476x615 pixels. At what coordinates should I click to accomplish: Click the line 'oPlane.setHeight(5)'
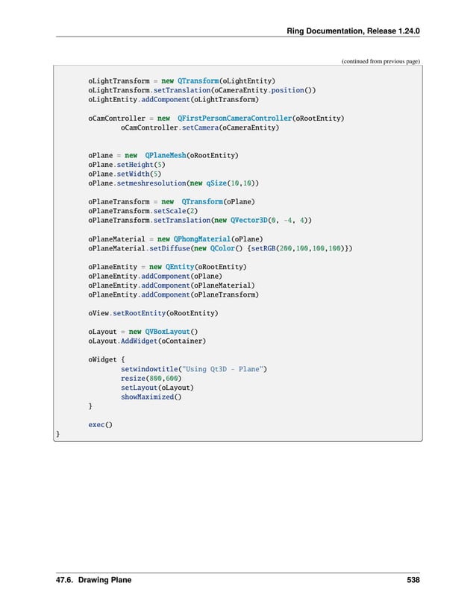[x=127, y=165]
